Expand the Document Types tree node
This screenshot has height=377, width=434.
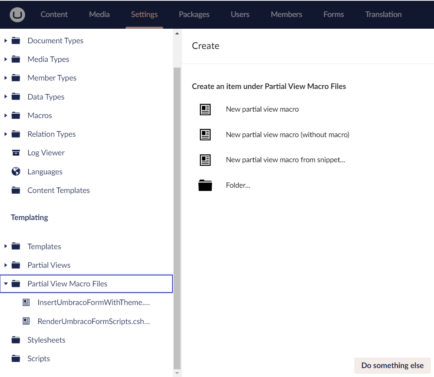6,41
